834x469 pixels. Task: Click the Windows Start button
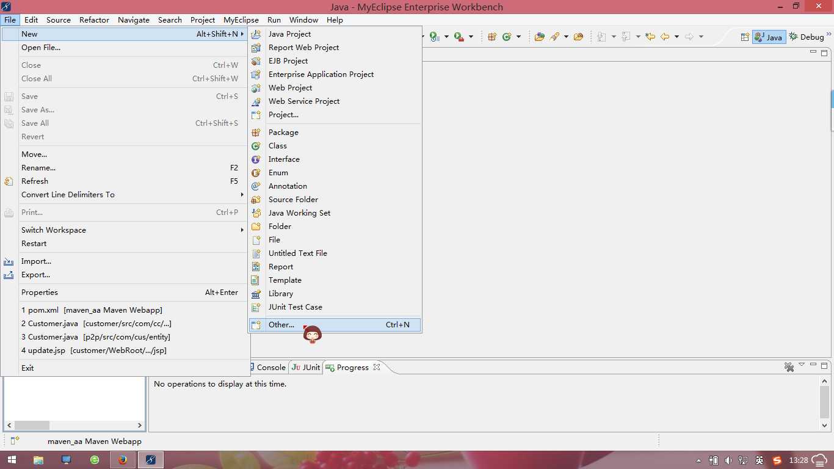click(x=12, y=460)
